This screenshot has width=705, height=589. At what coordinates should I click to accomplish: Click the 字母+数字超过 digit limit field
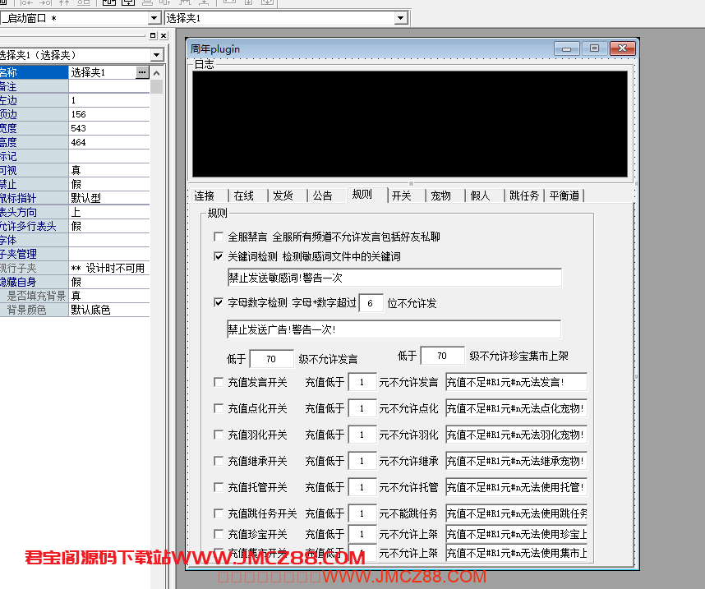[371, 303]
